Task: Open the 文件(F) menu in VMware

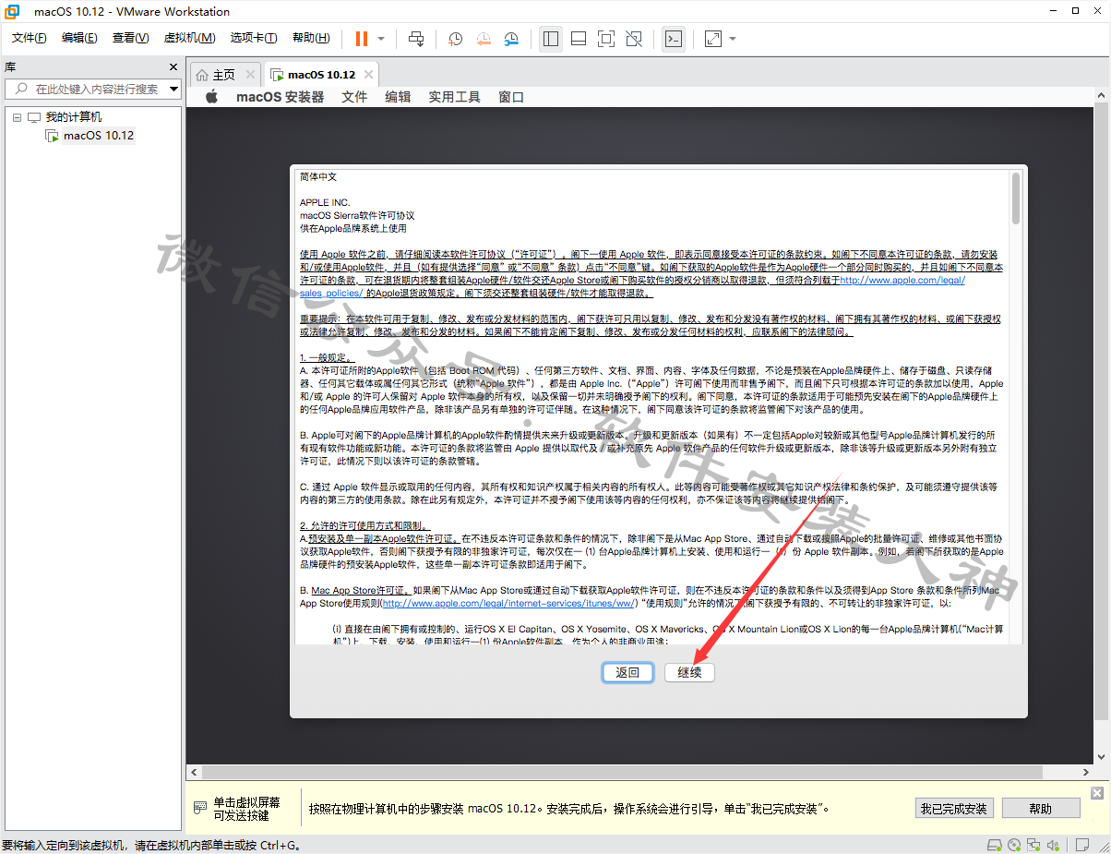Action: point(30,38)
